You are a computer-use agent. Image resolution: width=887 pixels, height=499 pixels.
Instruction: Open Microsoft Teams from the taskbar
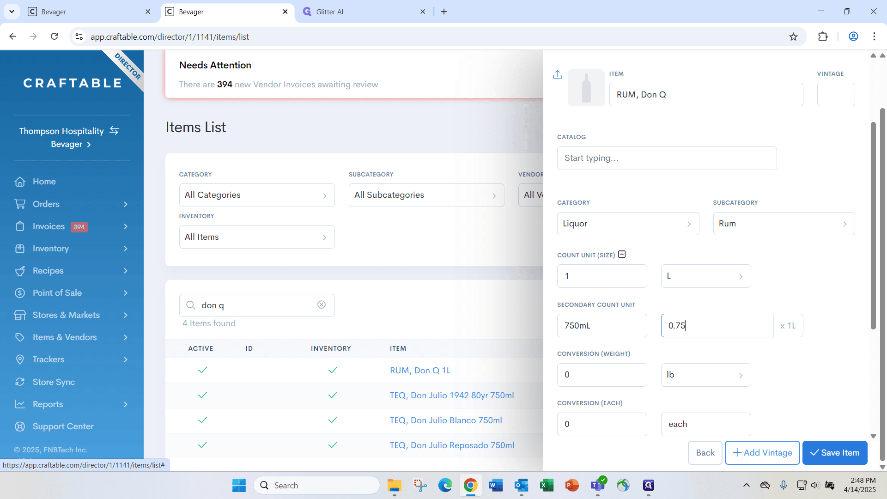[598, 486]
